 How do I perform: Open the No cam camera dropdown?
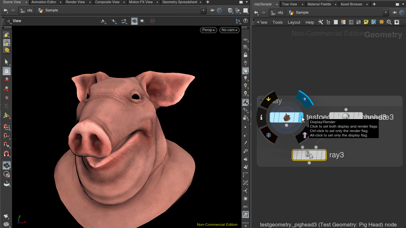[229, 30]
